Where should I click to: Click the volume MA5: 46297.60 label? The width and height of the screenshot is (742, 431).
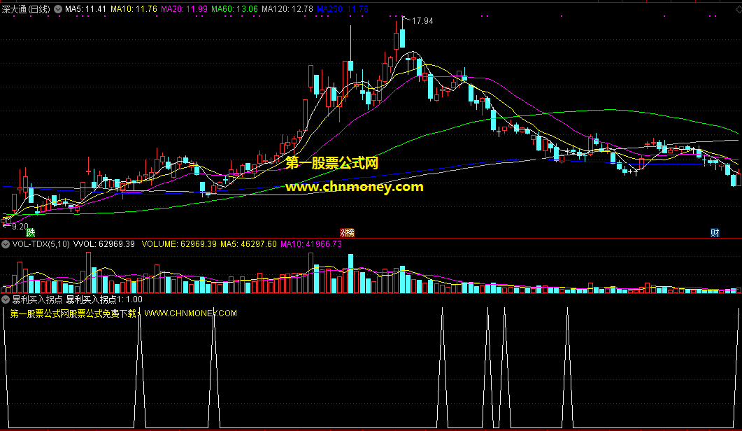(x=248, y=244)
